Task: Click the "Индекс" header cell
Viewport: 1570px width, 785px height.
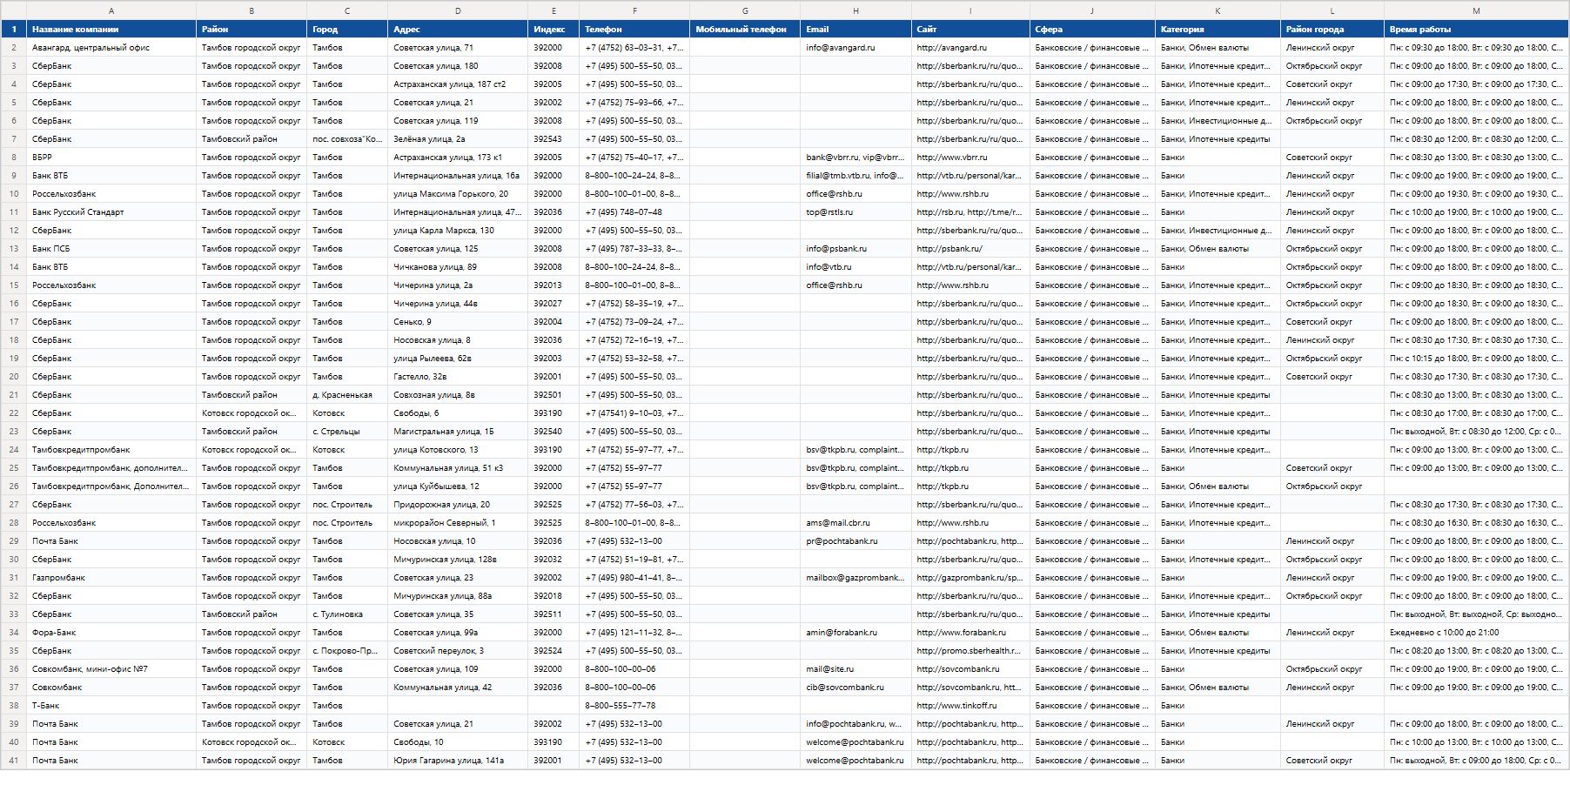Action: (554, 30)
